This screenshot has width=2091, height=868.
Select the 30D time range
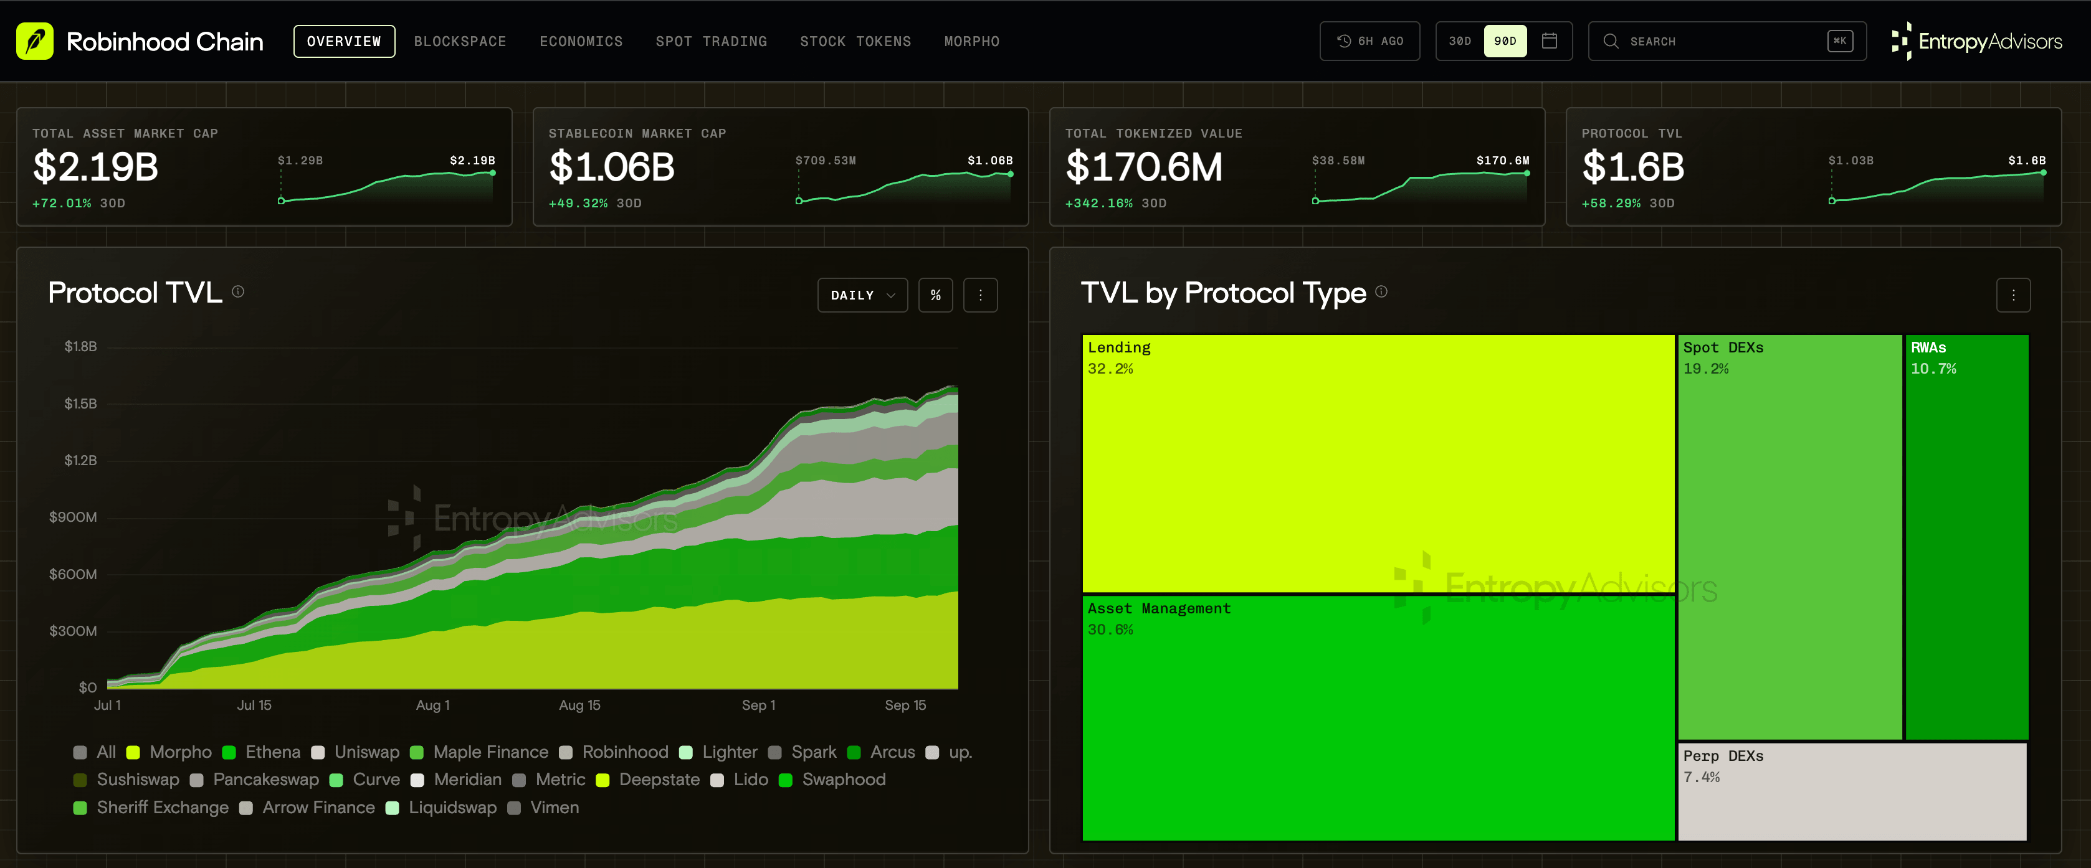(x=1460, y=41)
